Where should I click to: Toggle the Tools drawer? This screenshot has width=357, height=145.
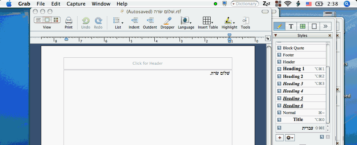pos(246,21)
